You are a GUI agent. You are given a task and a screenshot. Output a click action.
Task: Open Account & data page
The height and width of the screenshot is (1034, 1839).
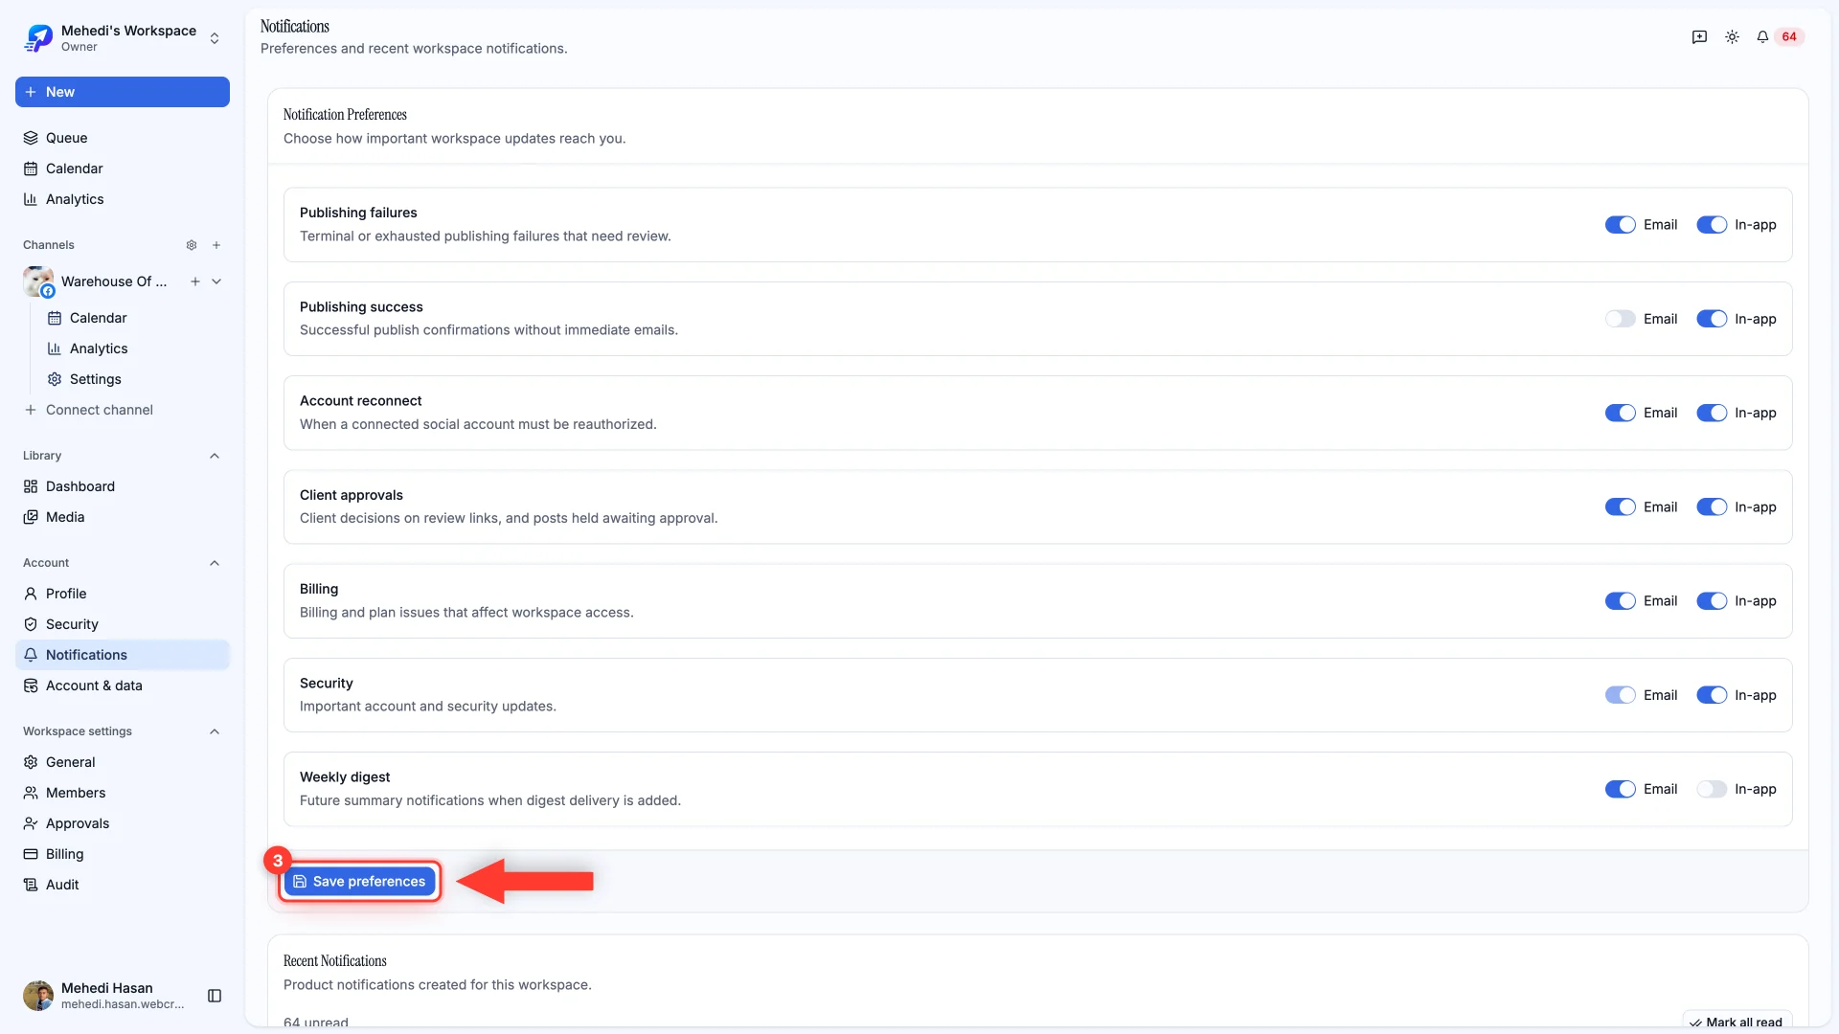(x=123, y=686)
